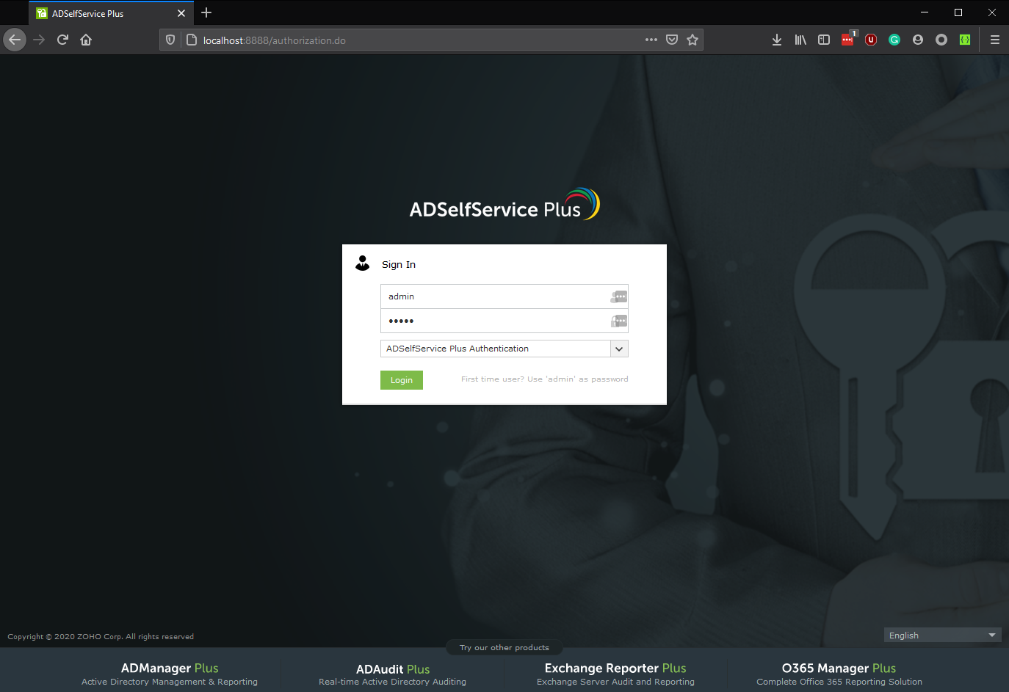Toggle the sidebar view icon

click(824, 40)
